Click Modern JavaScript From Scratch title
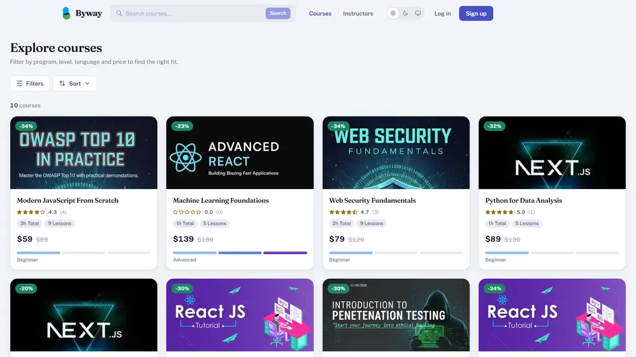The height and width of the screenshot is (357, 636). (68, 200)
